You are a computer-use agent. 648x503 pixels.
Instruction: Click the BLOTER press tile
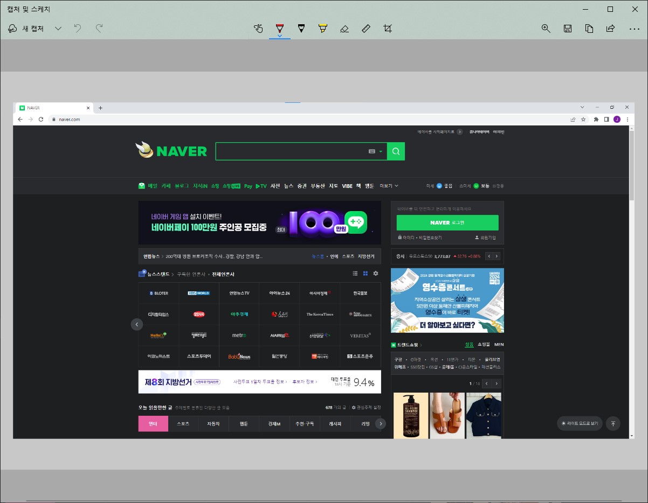point(158,293)
